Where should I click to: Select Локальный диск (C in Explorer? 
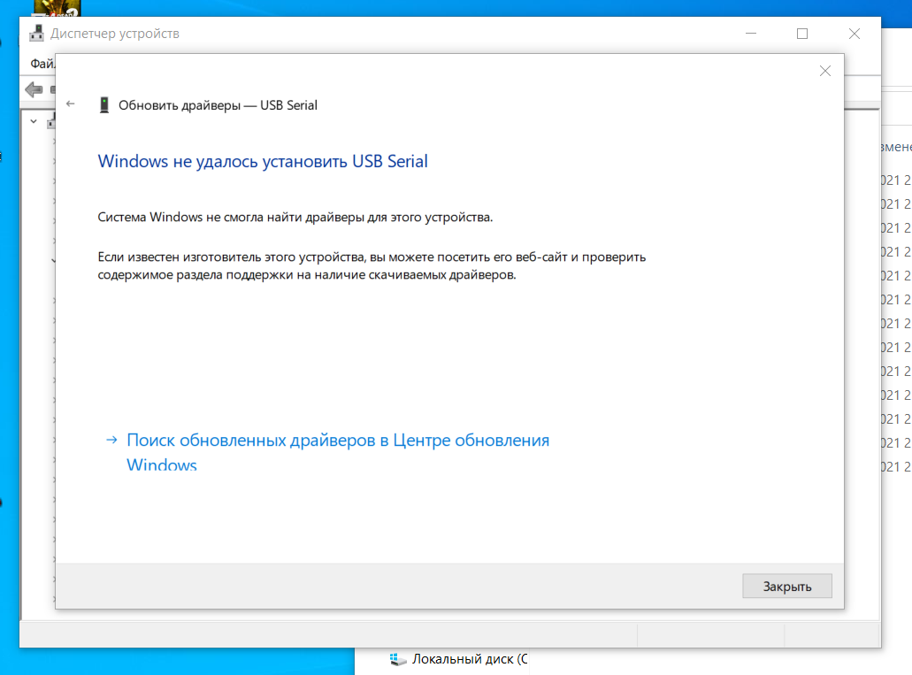coord(458,659)
